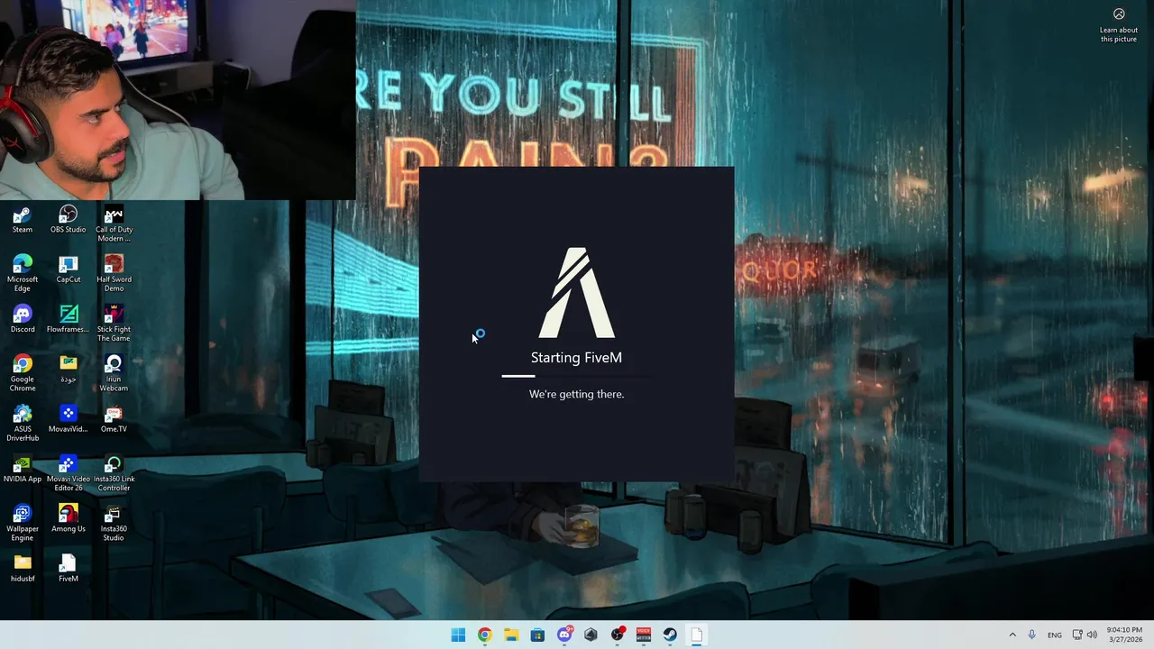Open the Steam desktop shortcut

[x=23, y=219]
